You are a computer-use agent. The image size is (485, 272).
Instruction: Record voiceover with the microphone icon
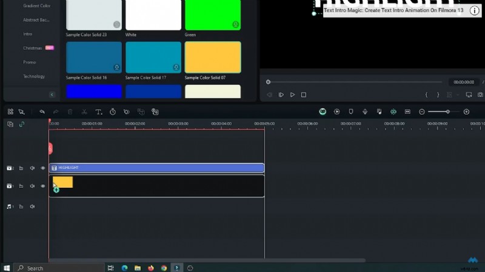[x=365, y=111]
